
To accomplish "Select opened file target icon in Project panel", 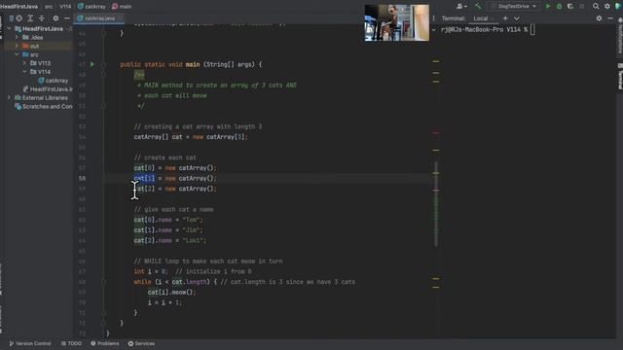I will pos(19,18).
